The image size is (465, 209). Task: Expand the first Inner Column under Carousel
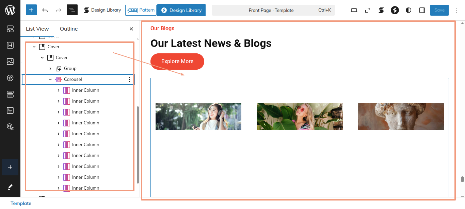pyautogui.click(x=59, y=90)
